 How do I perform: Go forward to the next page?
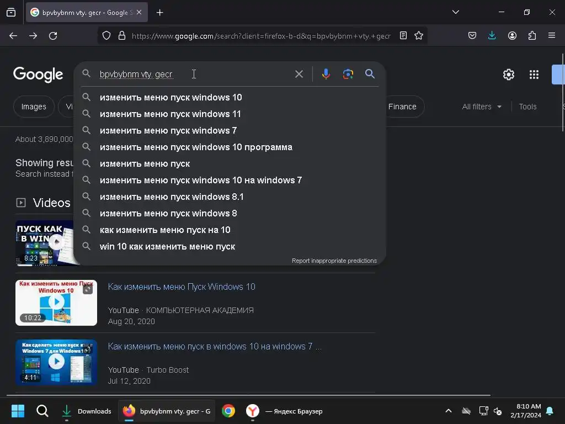[x=33, y=36]
